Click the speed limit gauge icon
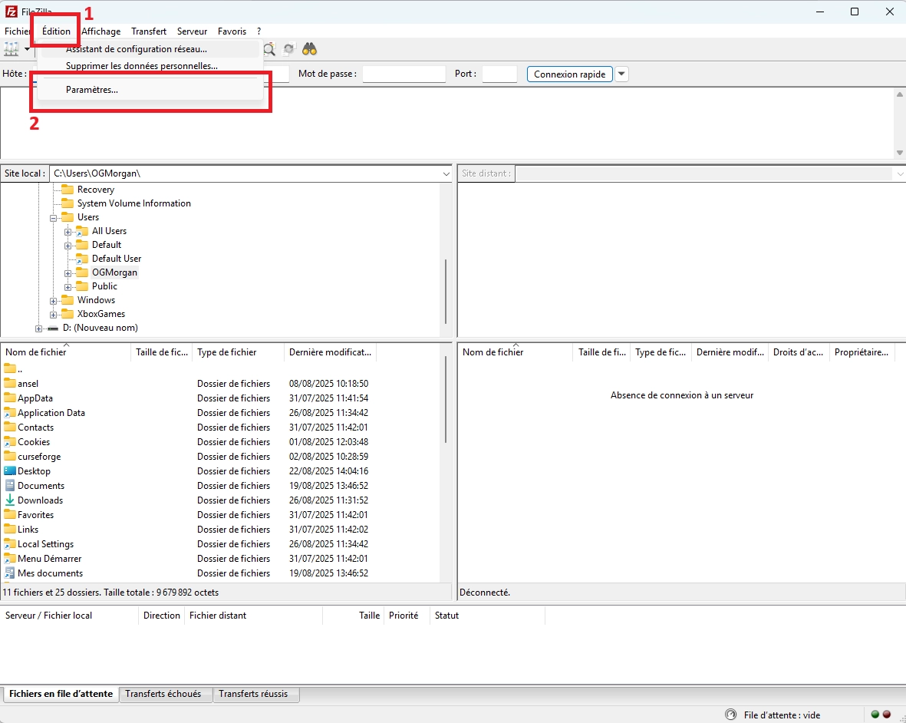Screen dimensions: 906x723 pyautogui.click(x=731, y=715)
